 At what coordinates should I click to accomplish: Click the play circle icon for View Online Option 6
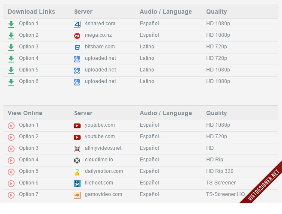click(11, 184)
